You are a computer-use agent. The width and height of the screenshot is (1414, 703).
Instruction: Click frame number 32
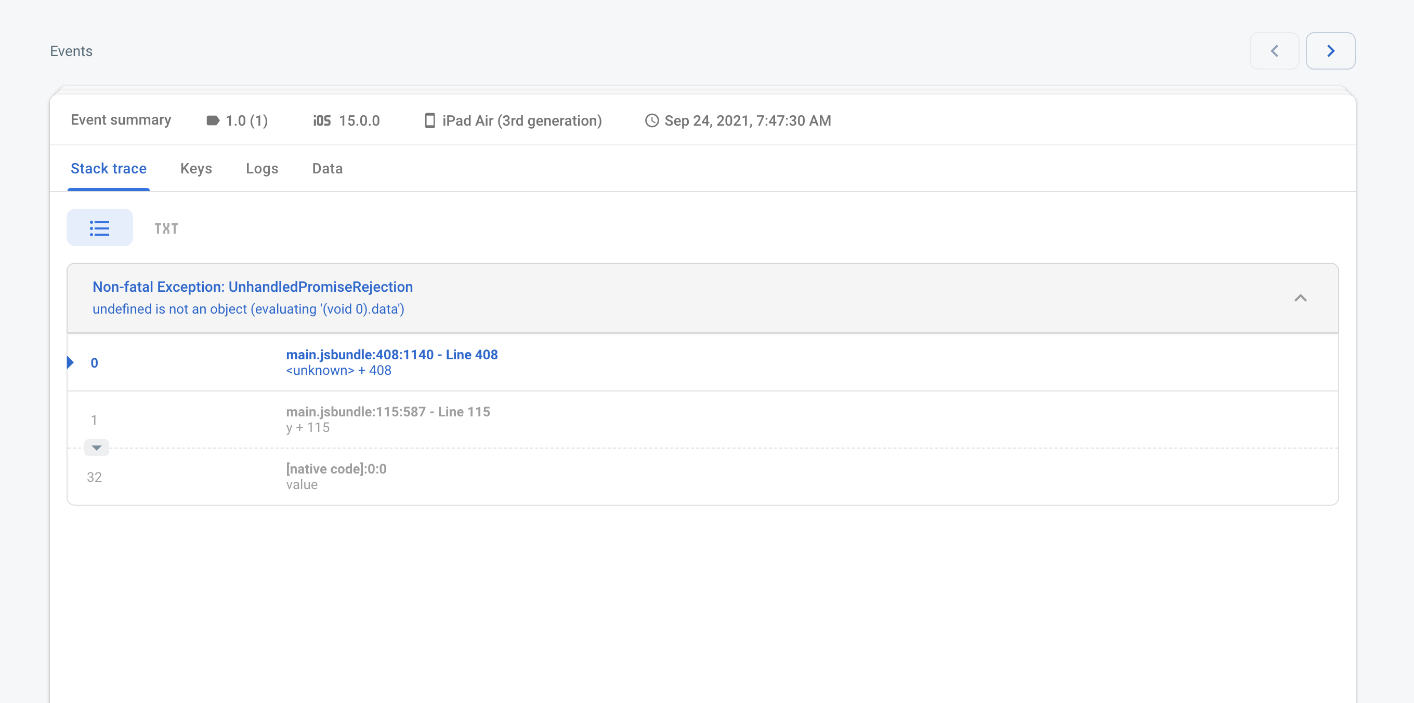tap(94, 477)
